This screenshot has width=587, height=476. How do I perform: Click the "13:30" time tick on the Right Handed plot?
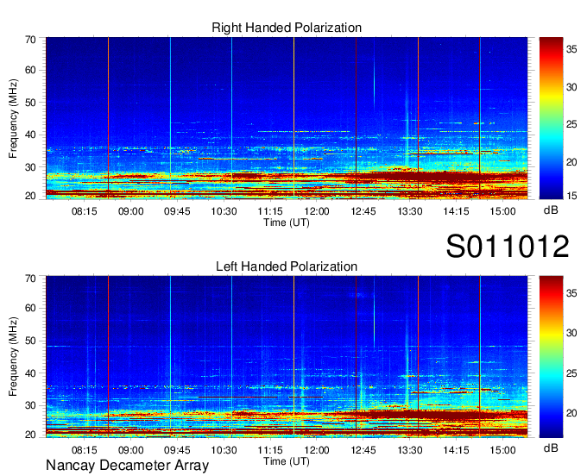pos(410,211)
